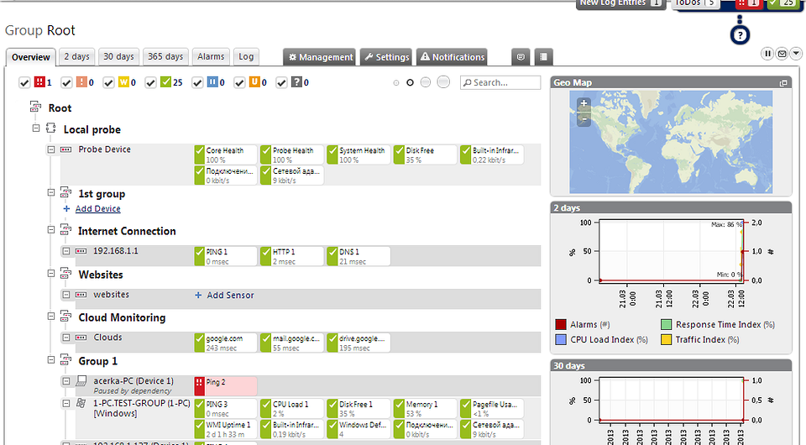This screenshot has height=445, width=806.
Task: Pop out the Geo Map panel
Action: pyautogui.click(x=783, y=83)
